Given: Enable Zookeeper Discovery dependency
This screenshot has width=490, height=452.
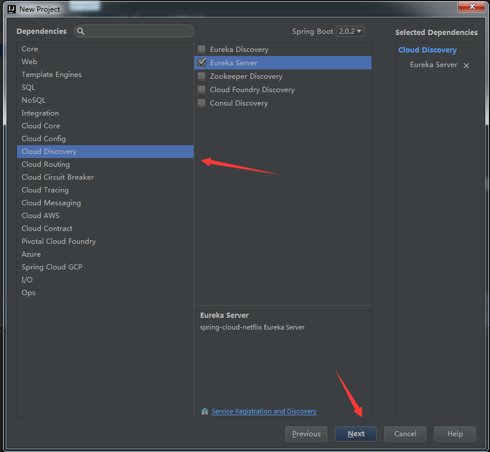Looking at the screenshot, I should pos(202,76).
